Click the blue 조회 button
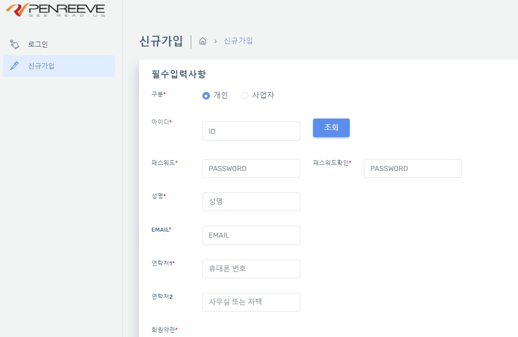Viewport: 518px width, 337px height. [x=331, y=127]
